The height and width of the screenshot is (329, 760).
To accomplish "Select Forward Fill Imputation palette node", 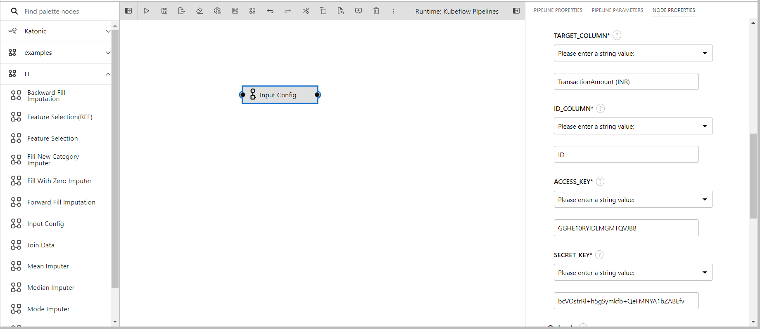I will (56, 202).
